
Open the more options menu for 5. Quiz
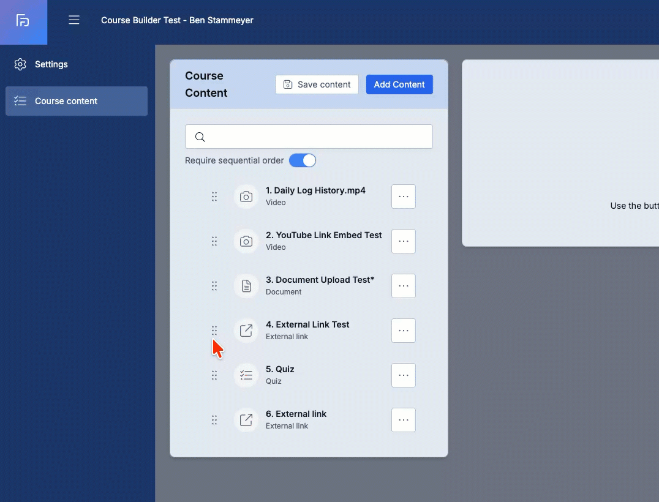404,375
